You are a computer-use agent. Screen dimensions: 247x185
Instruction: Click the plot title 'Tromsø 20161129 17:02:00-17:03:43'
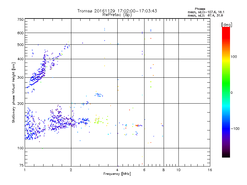click(117, 11)
